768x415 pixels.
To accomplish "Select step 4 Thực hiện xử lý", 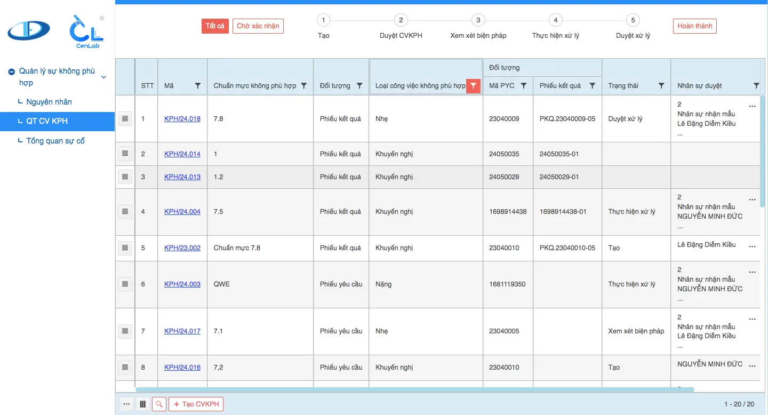I will [555, 21].
